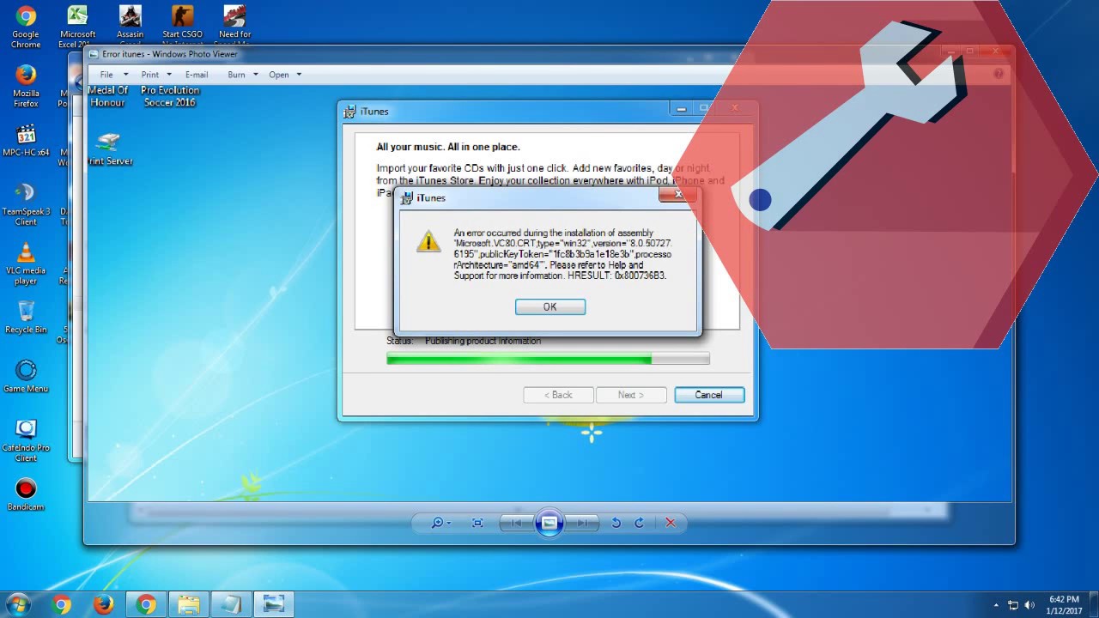Click OK in the iTunes error dialog
The width and height of the screenshot is (1099, 618).
(550, 306)
